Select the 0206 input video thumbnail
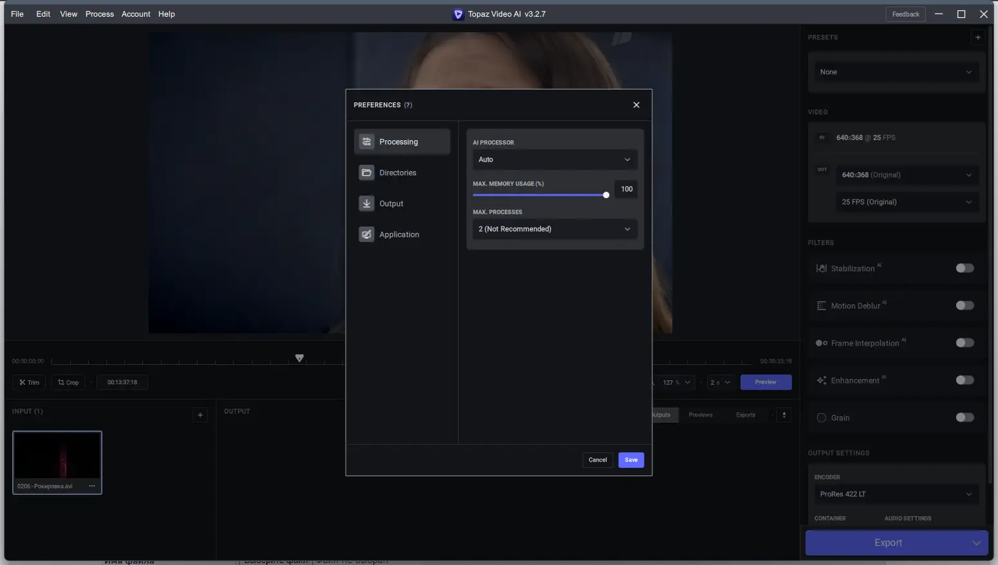998x565 pixels. [57, 463]
